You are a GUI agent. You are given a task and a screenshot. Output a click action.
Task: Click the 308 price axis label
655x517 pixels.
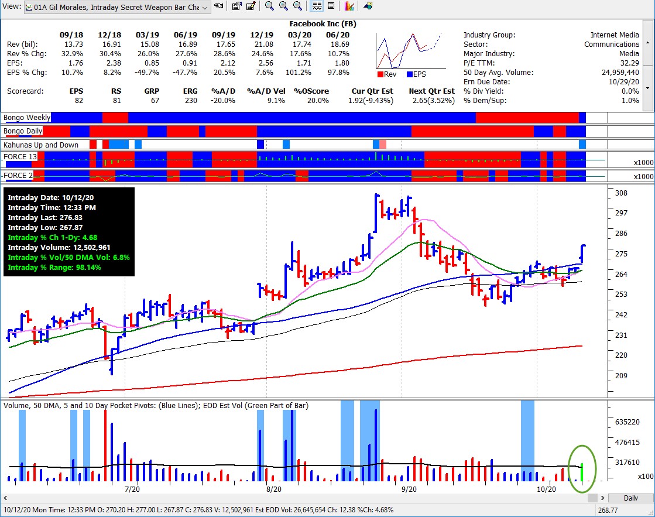621,193
